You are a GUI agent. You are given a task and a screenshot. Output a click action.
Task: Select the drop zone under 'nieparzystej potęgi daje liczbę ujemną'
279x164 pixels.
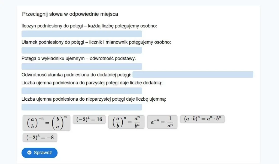(82, 107)
